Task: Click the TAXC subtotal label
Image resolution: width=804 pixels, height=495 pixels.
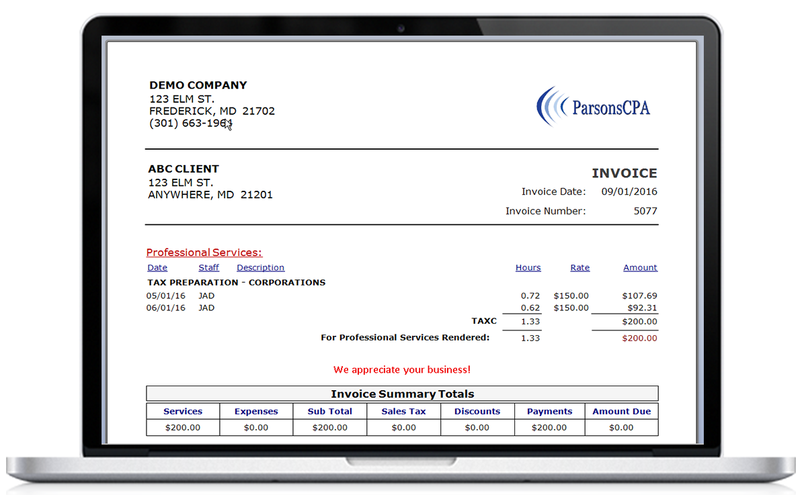Action: pyautogui.click(x=484, y=321)
